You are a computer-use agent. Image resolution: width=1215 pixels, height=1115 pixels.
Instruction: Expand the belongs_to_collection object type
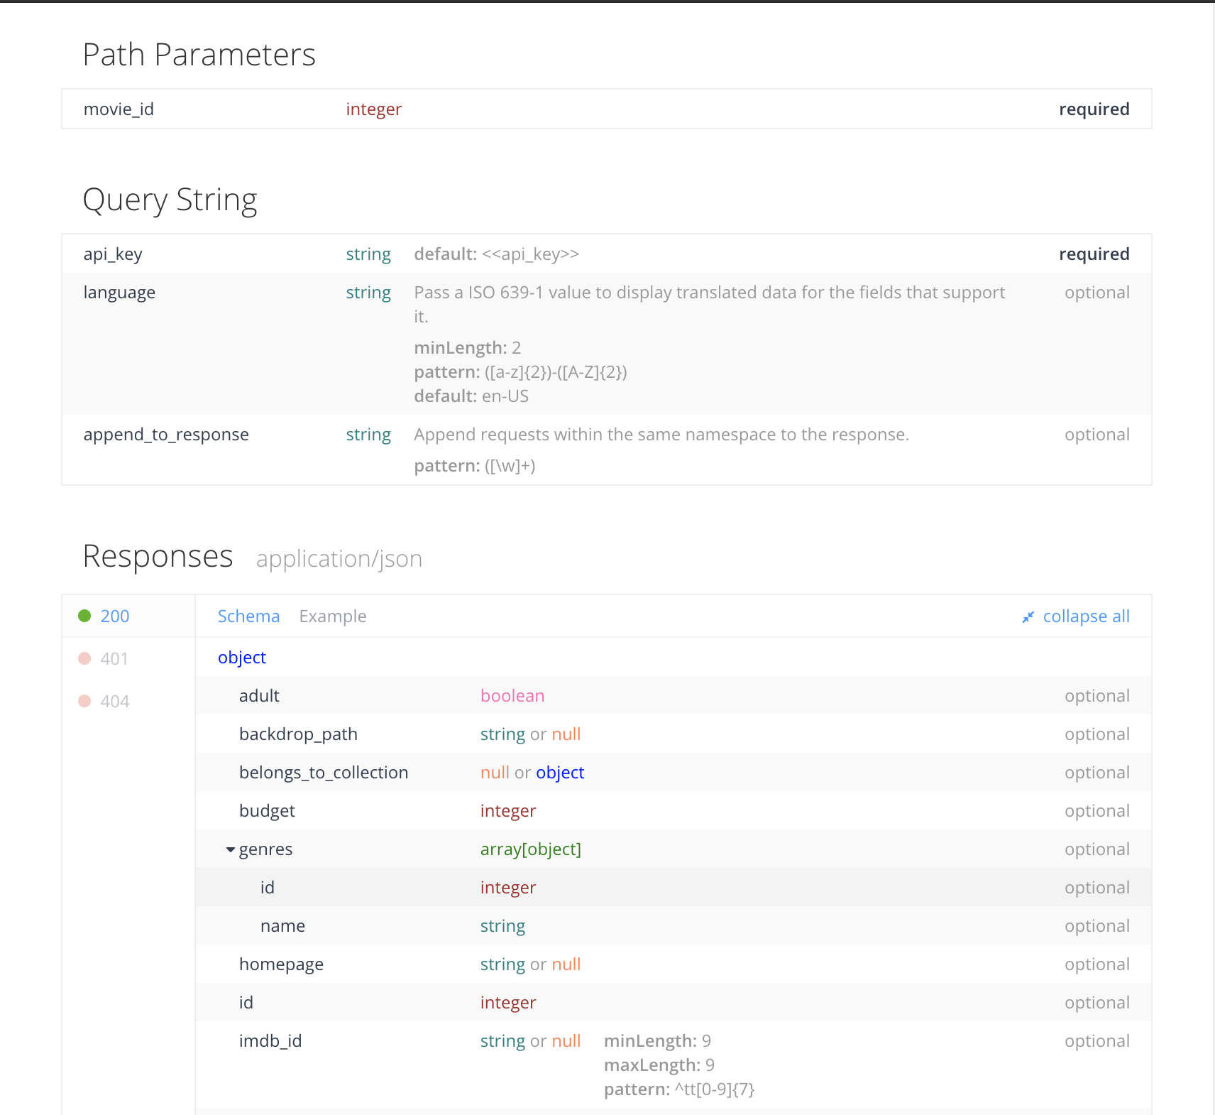(560, 773)
